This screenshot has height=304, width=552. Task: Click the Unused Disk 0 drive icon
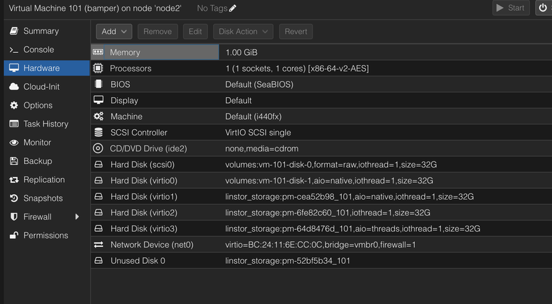pos(98,260)
